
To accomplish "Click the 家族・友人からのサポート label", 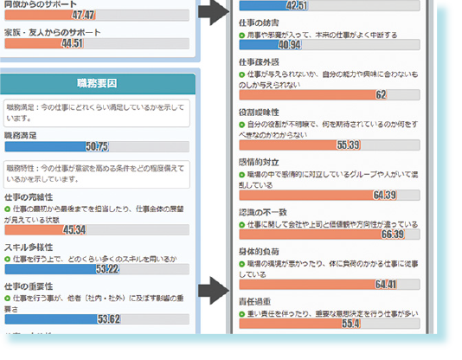I will click(53, 32).
